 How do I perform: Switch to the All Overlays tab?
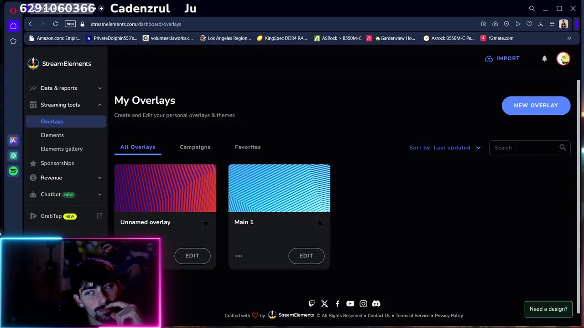click(x=138, y=147)
